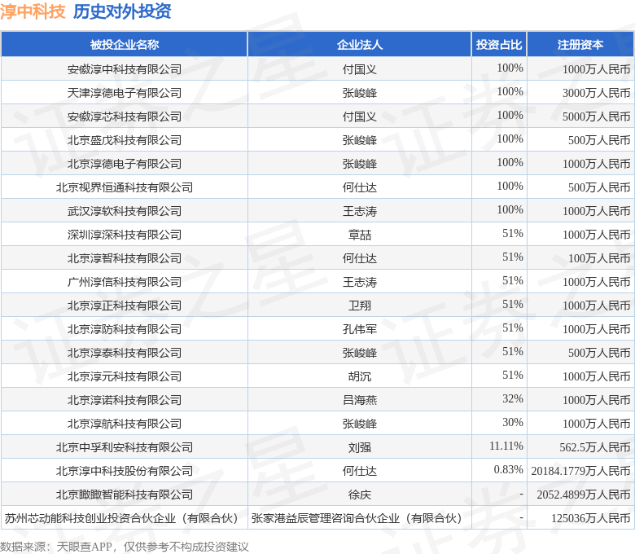Click legal person 卫翔 cell
The height and width of the screenshot is (554, 635).
point(360,306)
